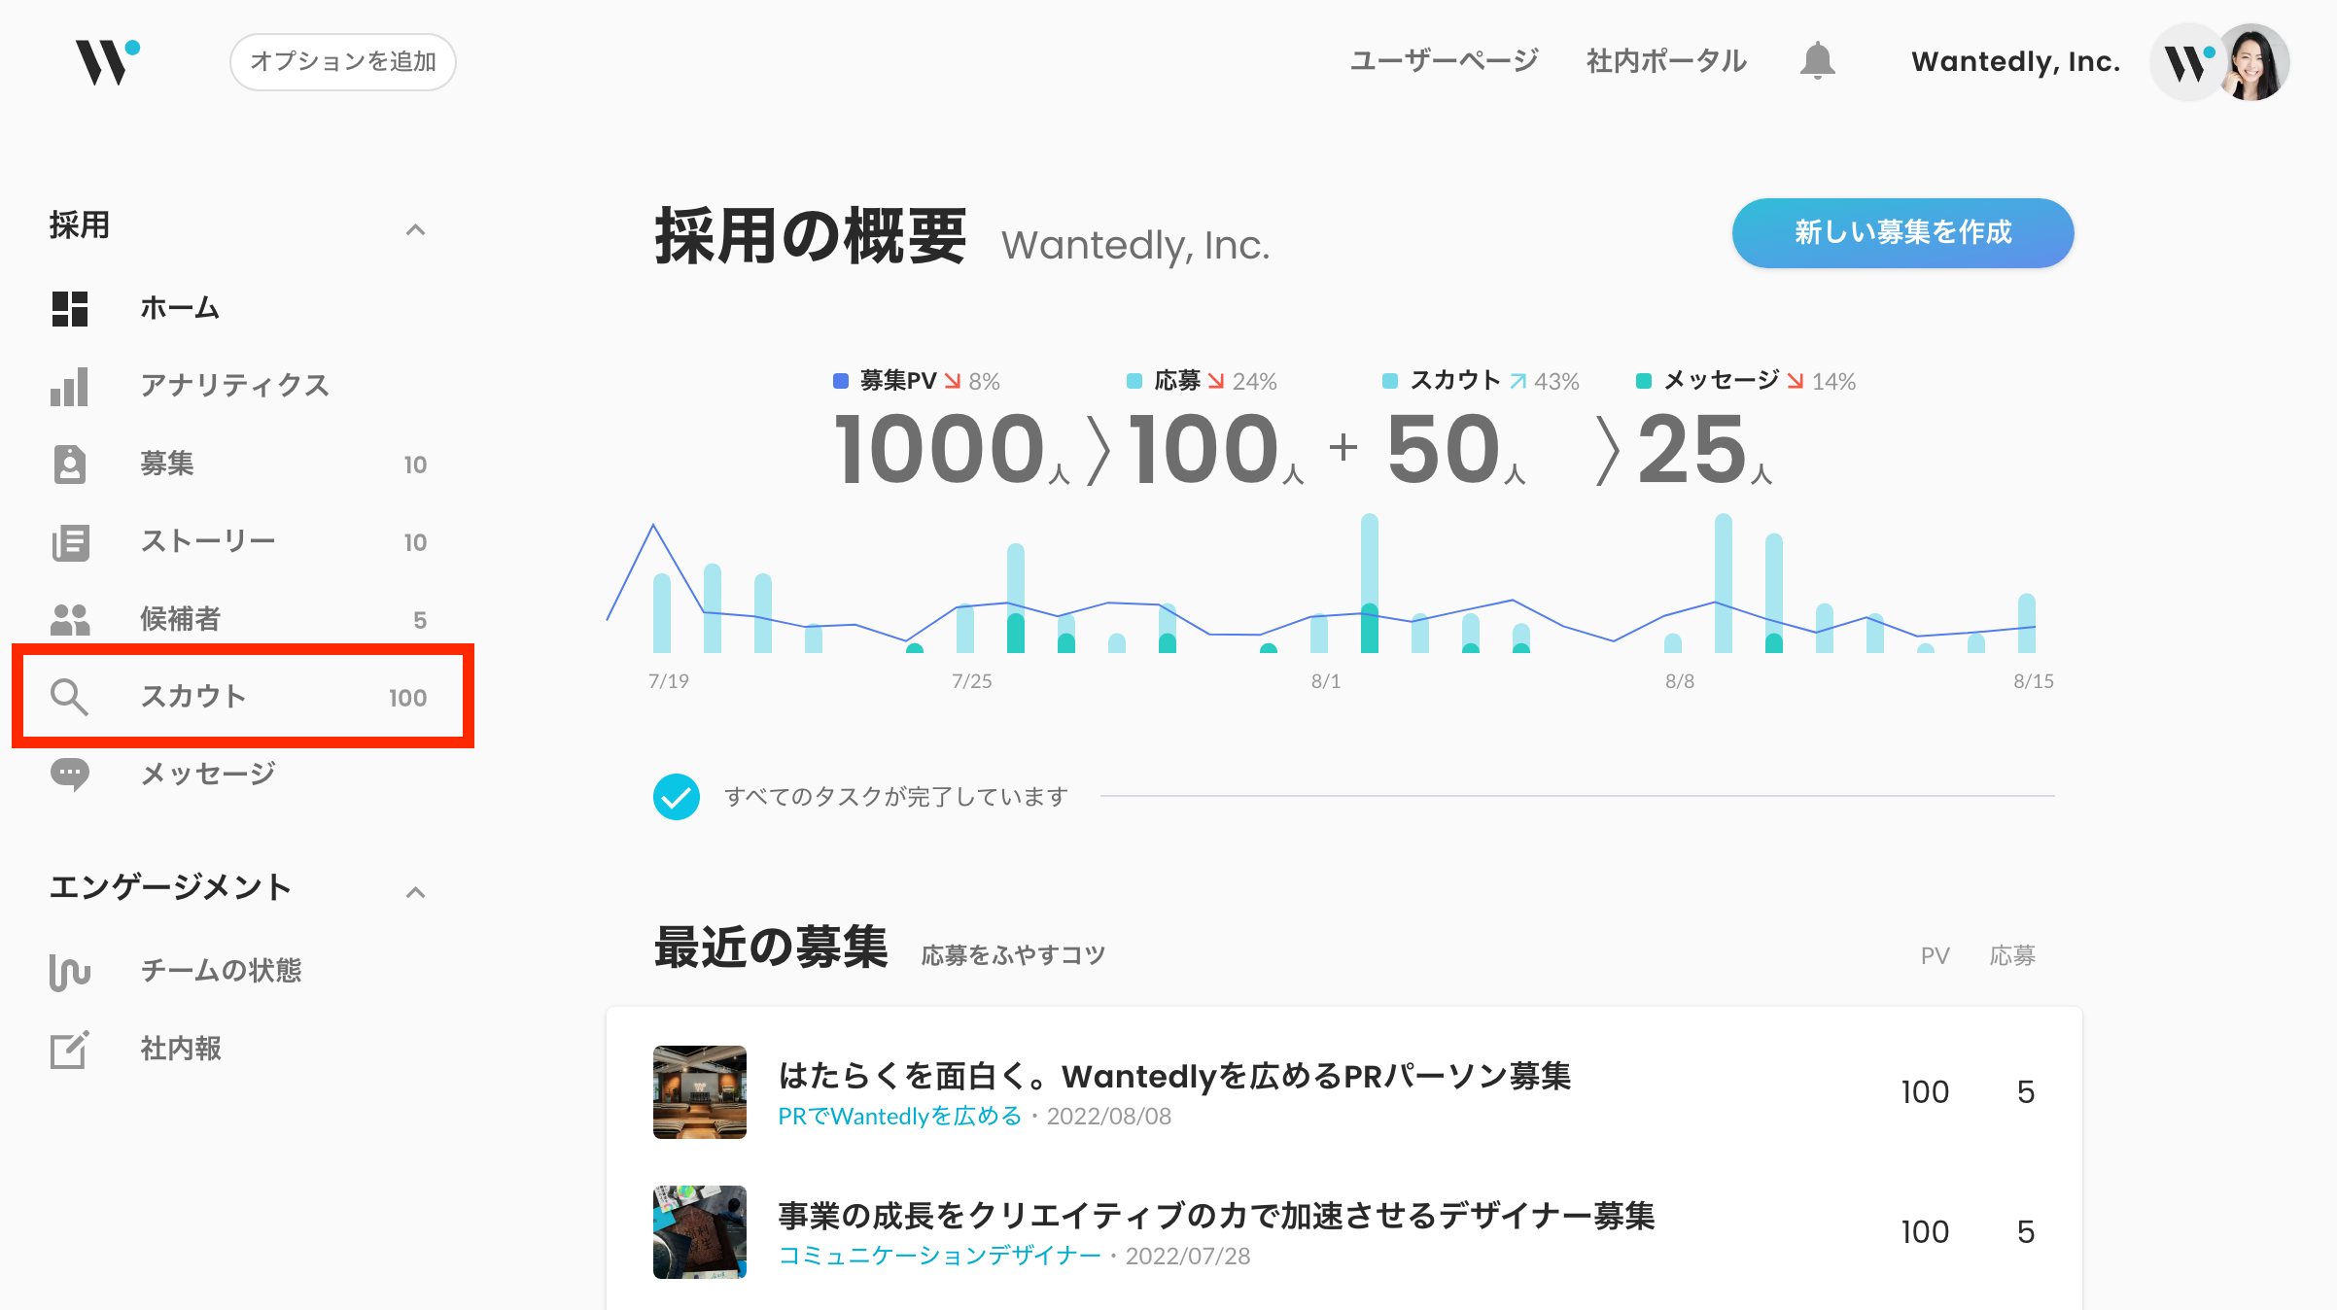Click the オプションを追加 button
This screenshot has height=1310, width=2337.
click(x=343, y=62)
